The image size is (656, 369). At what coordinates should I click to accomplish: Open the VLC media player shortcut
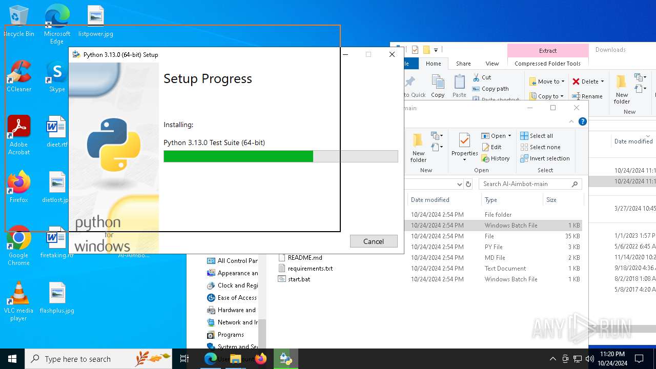19,301
